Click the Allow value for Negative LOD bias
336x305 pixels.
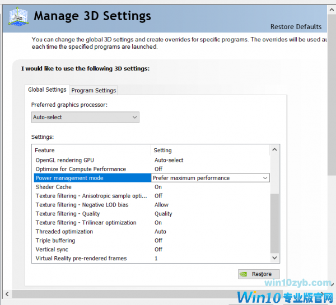point(161,205)
